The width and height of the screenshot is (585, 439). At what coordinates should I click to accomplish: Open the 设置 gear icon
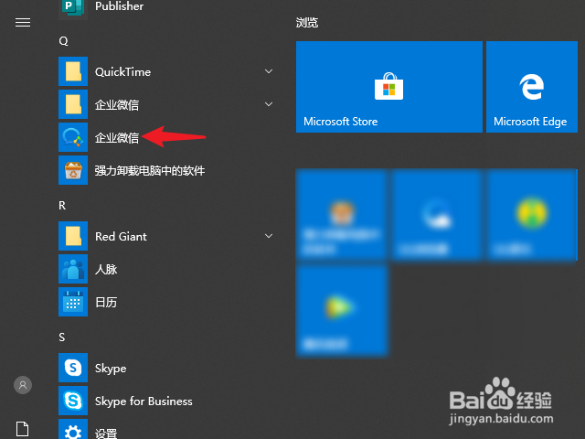(x=73, y=429)
